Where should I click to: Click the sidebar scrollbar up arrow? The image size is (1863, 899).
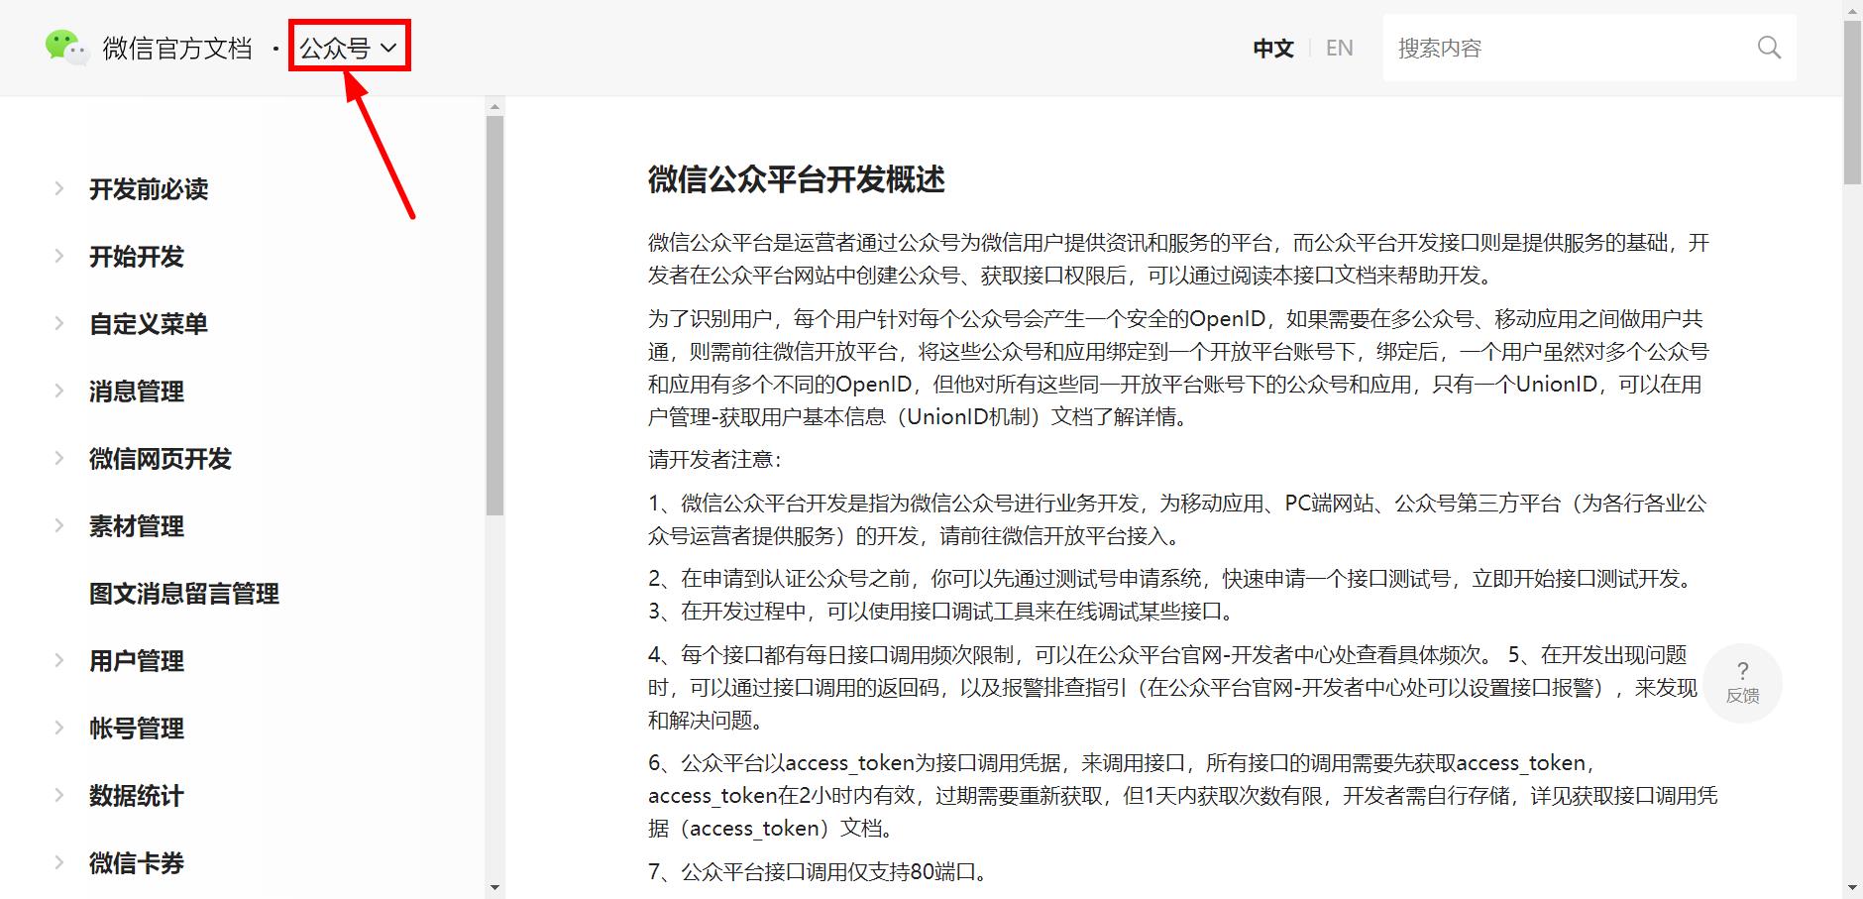tap(493, 106)
